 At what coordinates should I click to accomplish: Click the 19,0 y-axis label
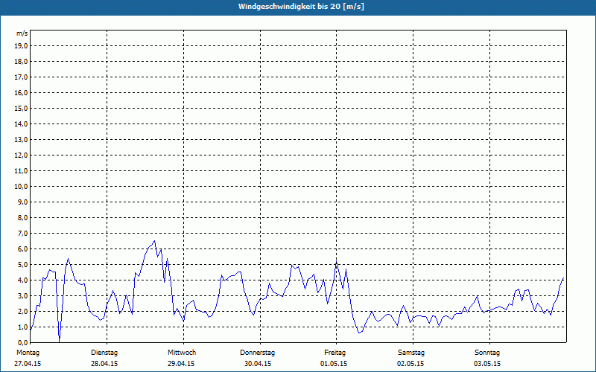pos(22,46)
